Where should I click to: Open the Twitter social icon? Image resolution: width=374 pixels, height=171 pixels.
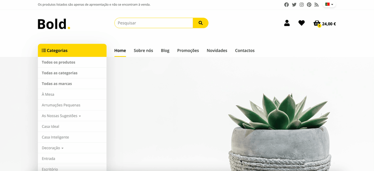tap(294, 5)
